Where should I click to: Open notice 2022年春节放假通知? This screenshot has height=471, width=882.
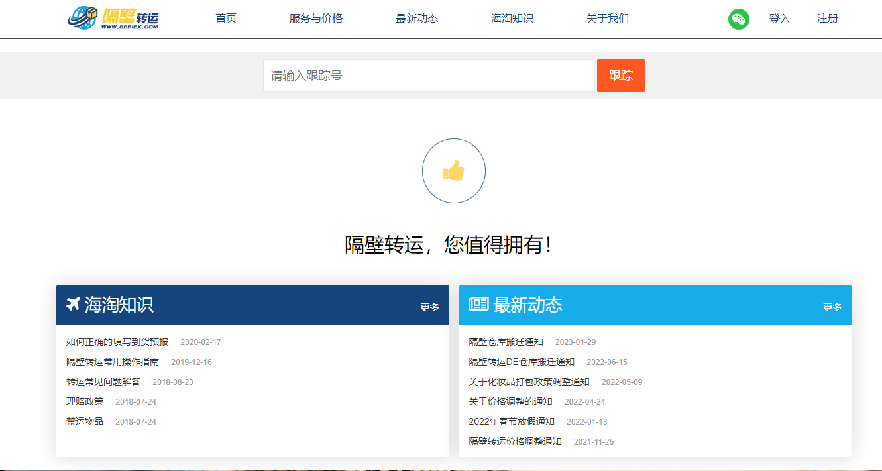click(x=512, y=421)
